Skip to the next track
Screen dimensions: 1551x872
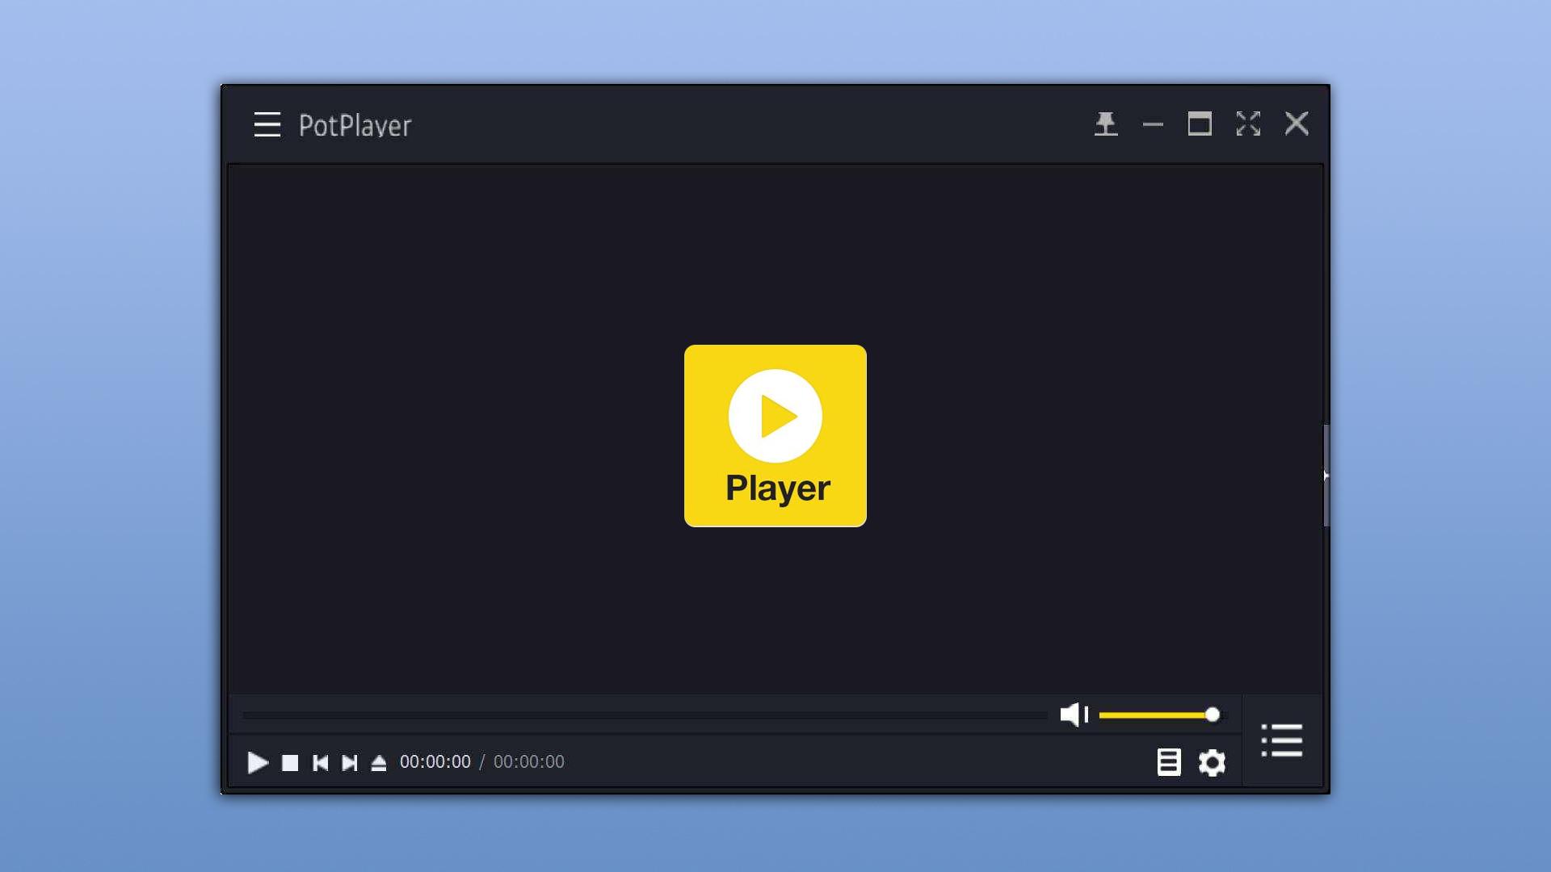pyautogui.click(x=349, y=762)
